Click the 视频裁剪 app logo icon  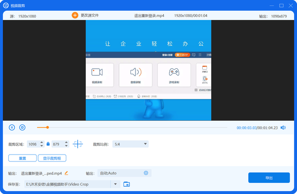tap(6, 6)
